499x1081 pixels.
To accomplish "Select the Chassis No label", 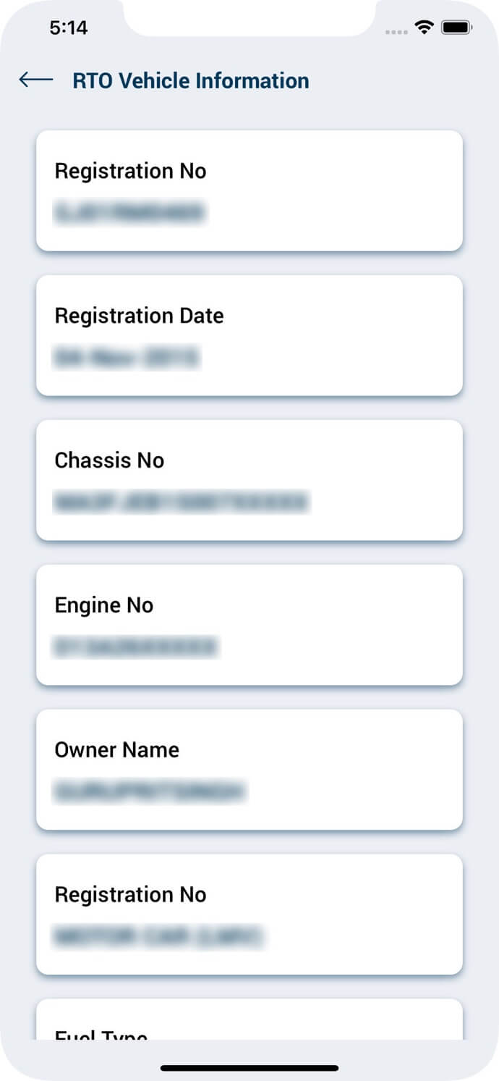I will pos(109,460).
